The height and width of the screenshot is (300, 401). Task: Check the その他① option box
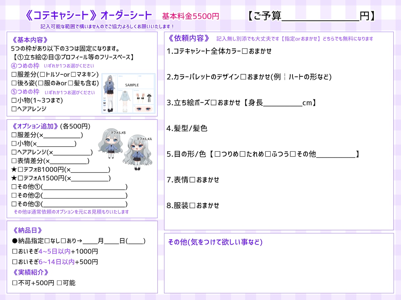(x=14, y=187)
